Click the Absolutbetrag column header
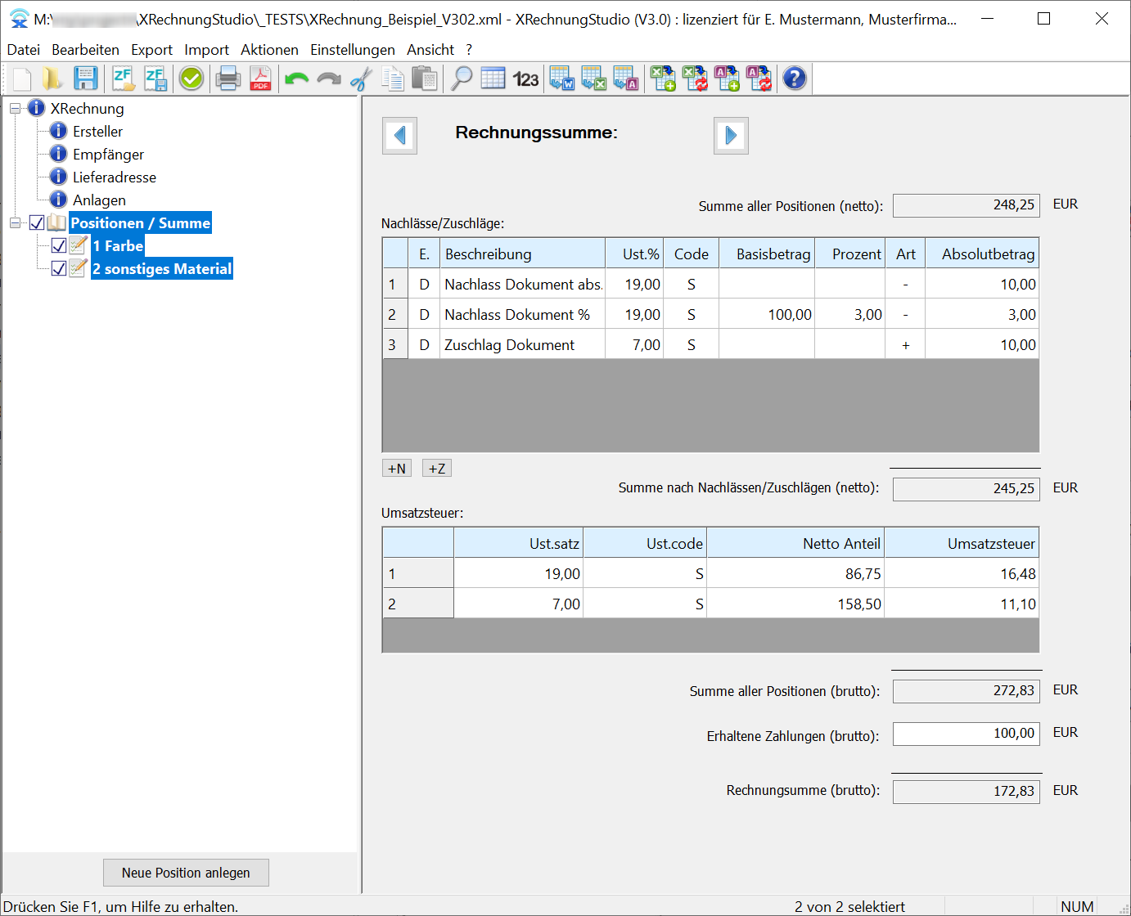The image size is (1131, 916). tap(983, 254)
